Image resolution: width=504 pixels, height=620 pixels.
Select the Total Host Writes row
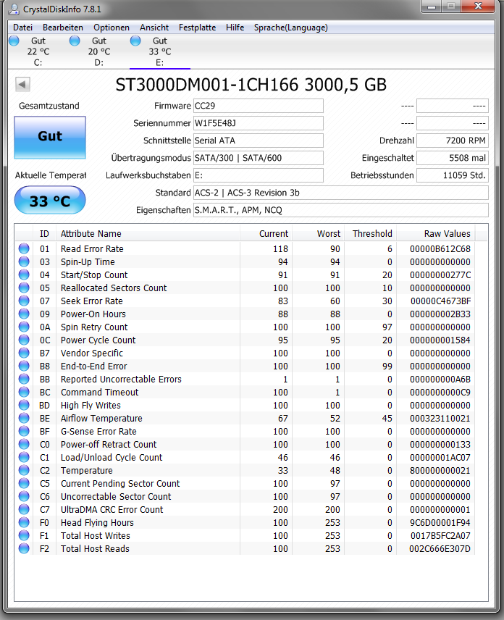click(245, 536)
